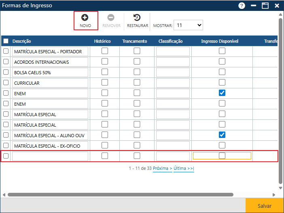This screenshot has width=284, height=213.
Task: Uncheck Ingresso Disponível for first ENEM row
Action: (x=222, y=93)
